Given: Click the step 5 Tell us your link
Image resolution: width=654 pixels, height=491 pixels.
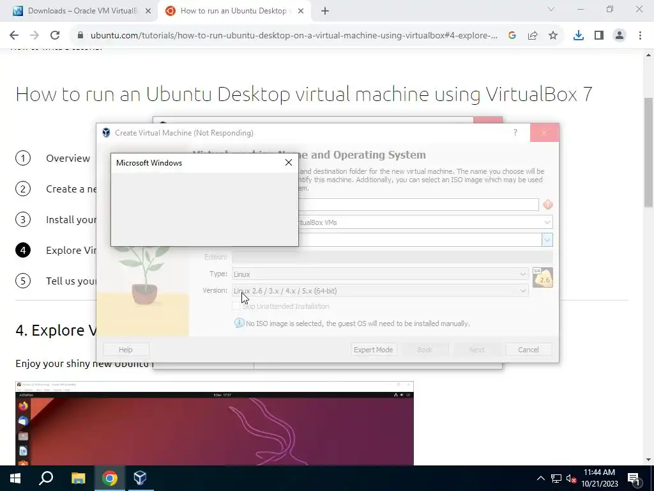Looking at the screenshot, I should [71, 281].
